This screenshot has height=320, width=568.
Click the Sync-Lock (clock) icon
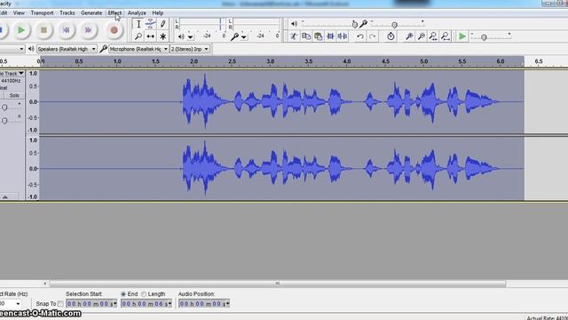pos(390,36)
